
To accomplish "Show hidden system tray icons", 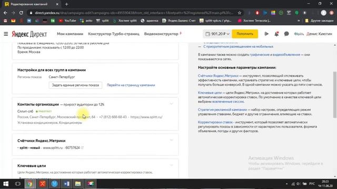I will pos(286,184).
